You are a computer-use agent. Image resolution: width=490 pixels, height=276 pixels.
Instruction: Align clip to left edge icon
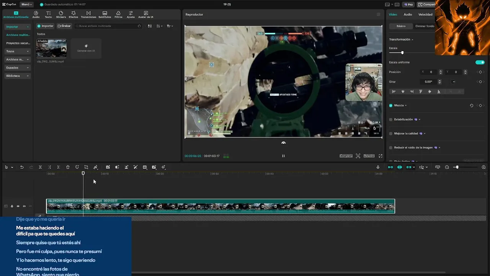(394, 92)
